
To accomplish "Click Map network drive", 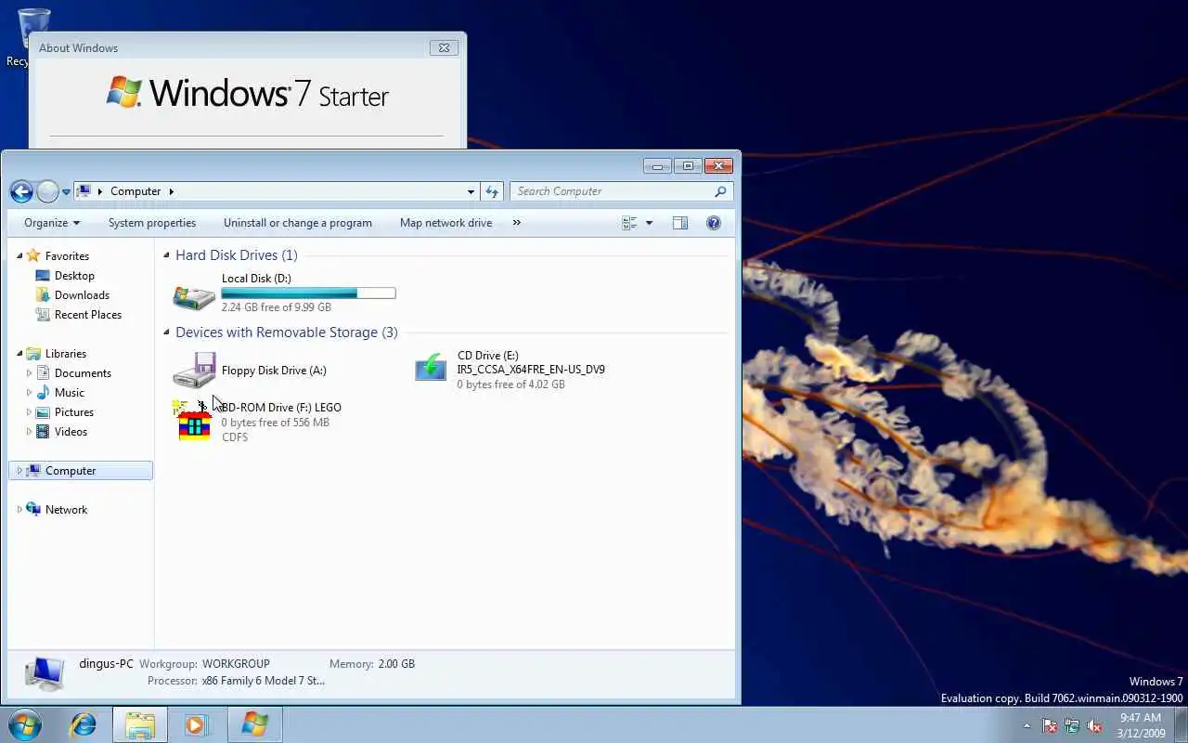I will coord(445,223).
